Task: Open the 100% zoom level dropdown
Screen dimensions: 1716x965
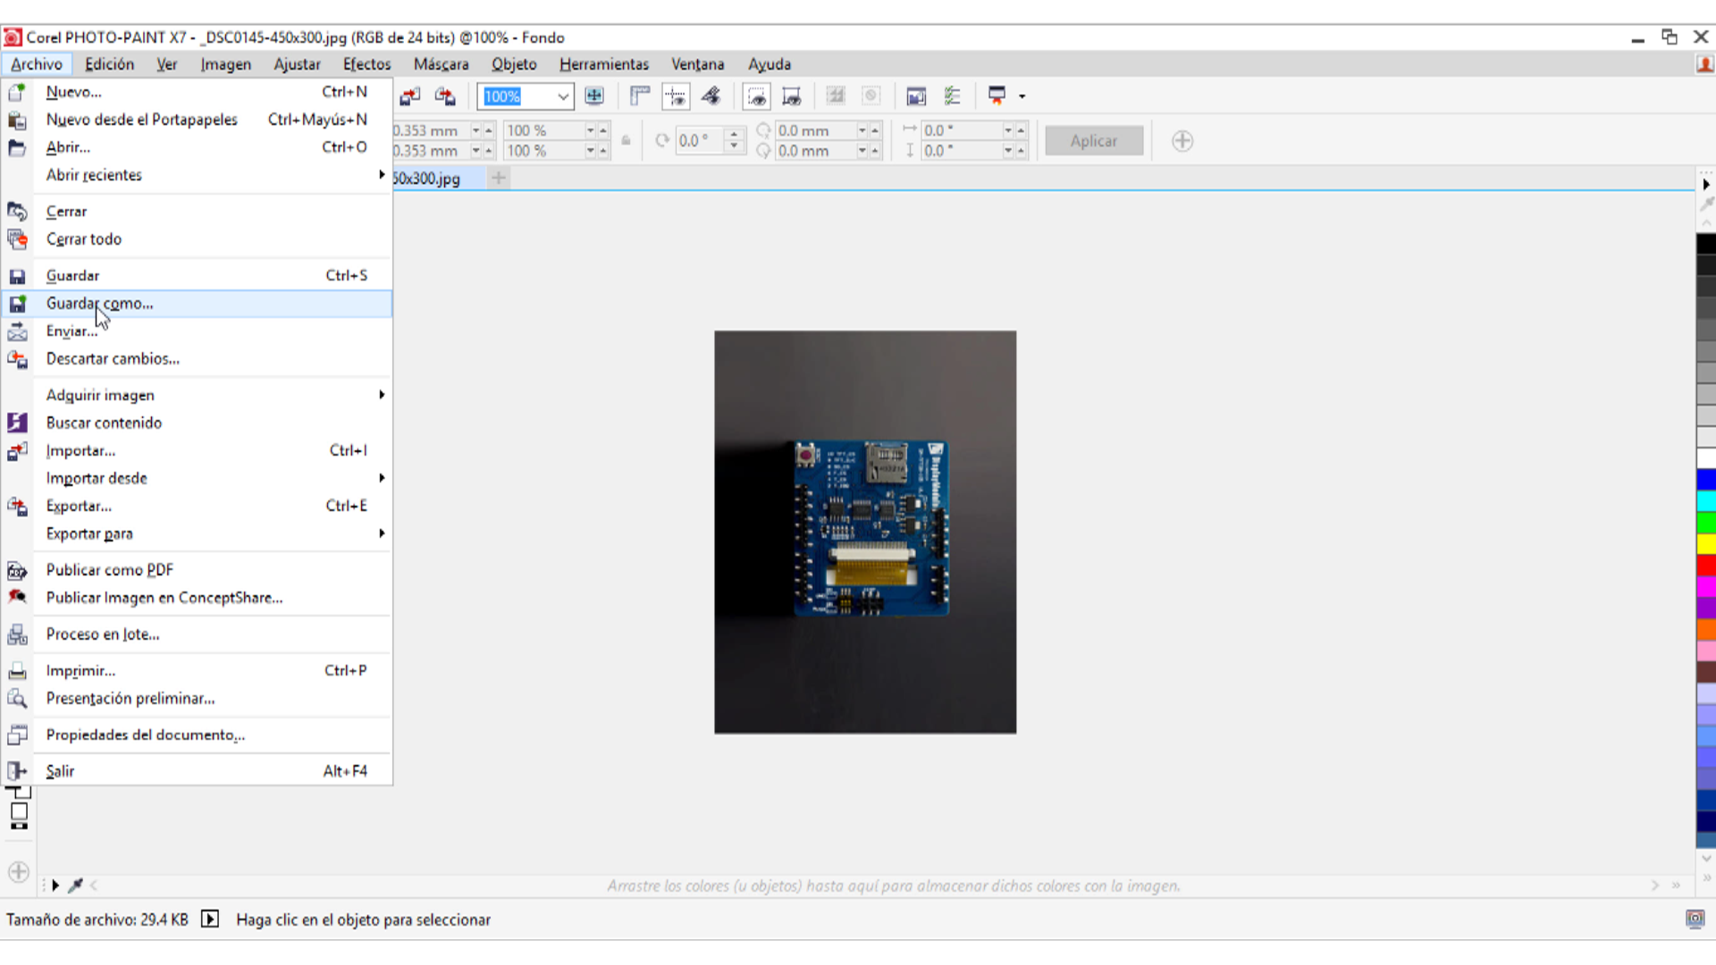Action: (x=563, y=96)
